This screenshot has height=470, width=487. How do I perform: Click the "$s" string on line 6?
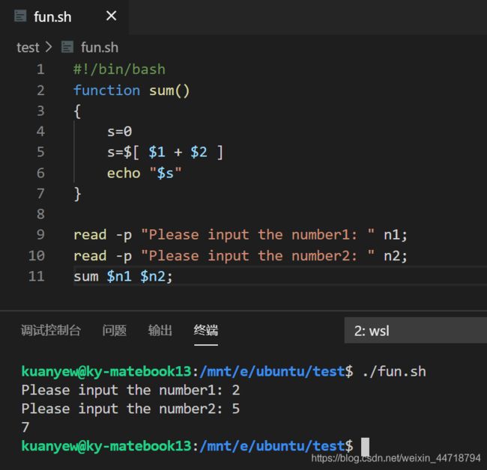point(166,173)
